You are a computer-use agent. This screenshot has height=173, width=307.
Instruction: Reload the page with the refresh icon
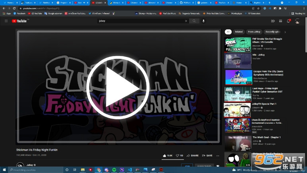tap(14, 8)
